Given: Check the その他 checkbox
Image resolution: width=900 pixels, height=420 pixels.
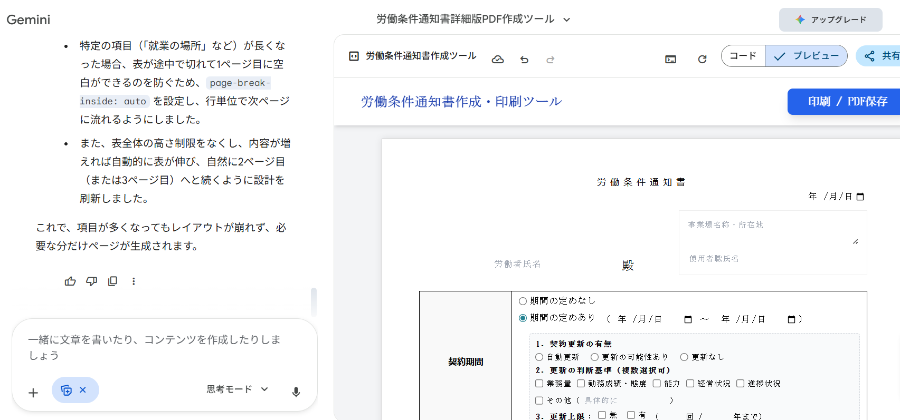Looking at the screenshot, I should click(539, 401).
